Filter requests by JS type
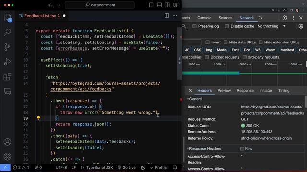Image resolution: width=307 pixels, height=172 pixels. [x=187, y=50]
